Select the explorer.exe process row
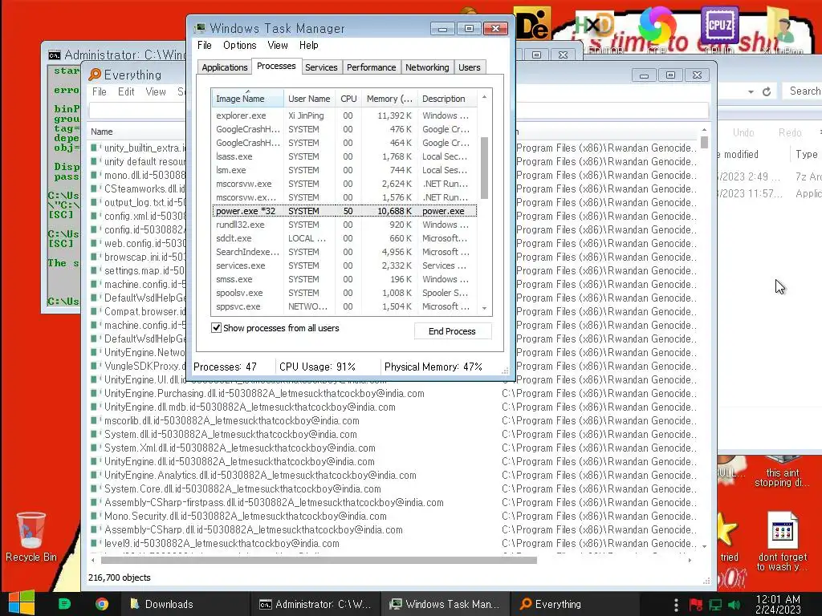Image resolution: width=822 pixels, height=616 pixels. coord(344,115)
